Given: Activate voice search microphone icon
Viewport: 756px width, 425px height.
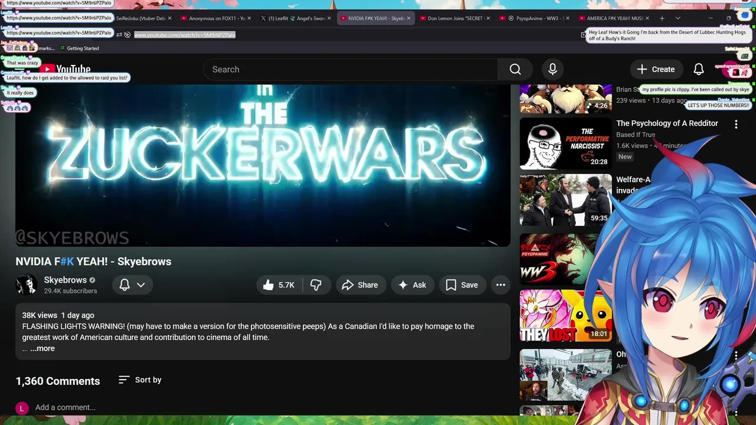Looking at the screenshot, I should 553,70.
